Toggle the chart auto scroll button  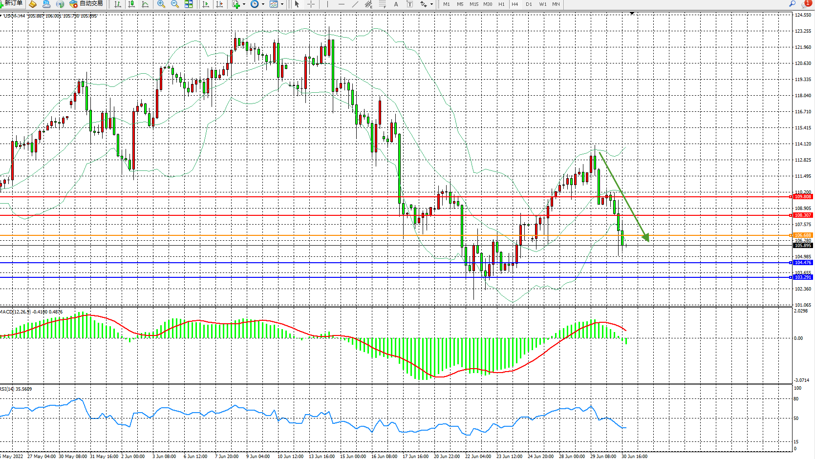coord(206,4)
